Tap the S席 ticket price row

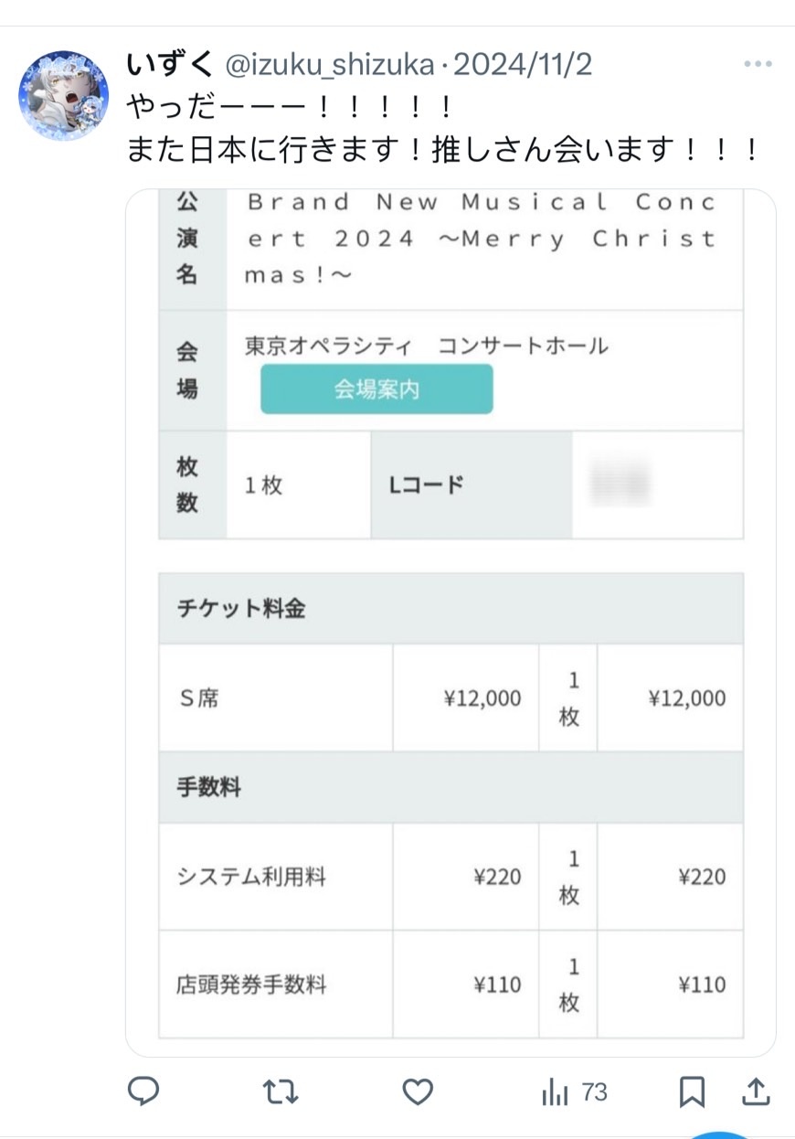coord(450,698)
